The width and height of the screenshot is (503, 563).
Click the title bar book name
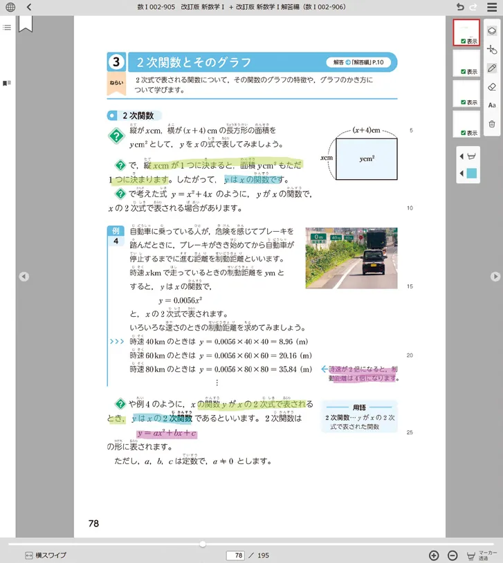click(x=241, y=7)
